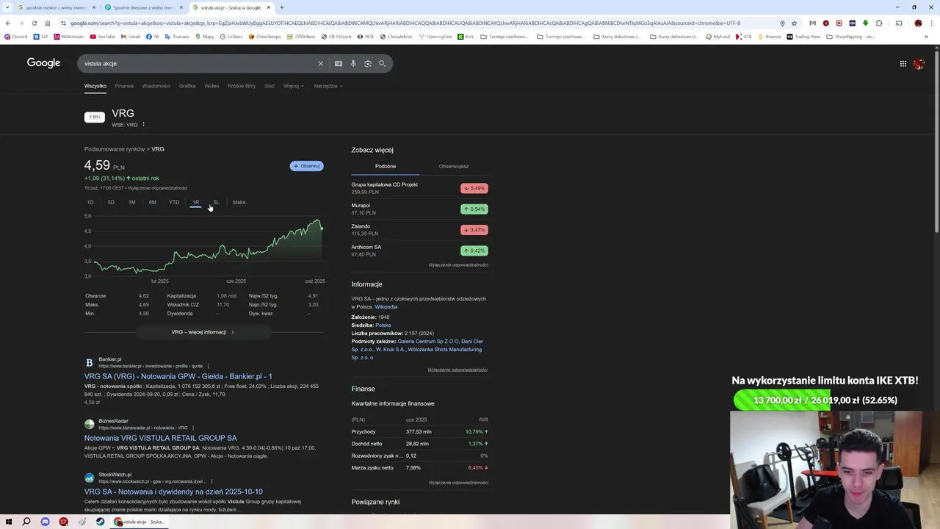The image size is (940, 529).
Task: Reload the page with the refresh icon
Action: (x=34, y=23)
